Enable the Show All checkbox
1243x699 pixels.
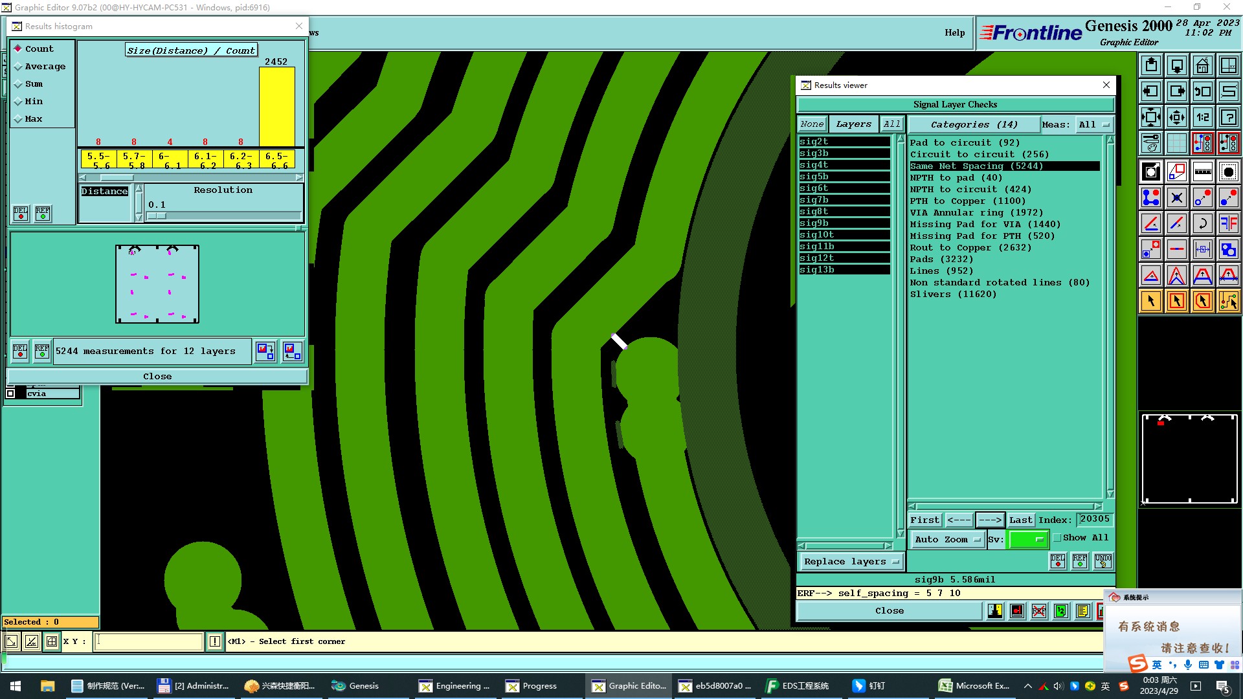pos(1057,538)
